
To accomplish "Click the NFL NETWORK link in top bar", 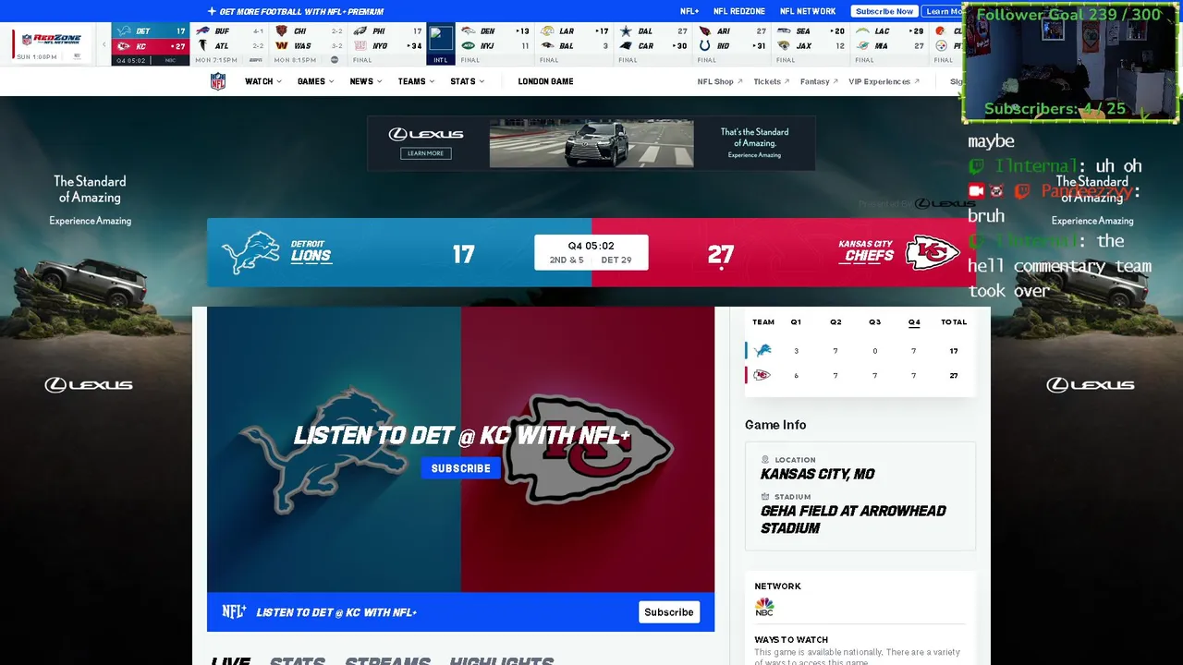I will pyautogui.click(x=808, y=11).
